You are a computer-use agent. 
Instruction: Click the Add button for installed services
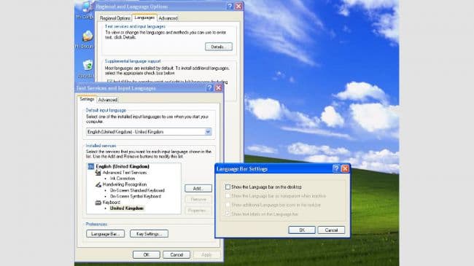tap(198, 188)
